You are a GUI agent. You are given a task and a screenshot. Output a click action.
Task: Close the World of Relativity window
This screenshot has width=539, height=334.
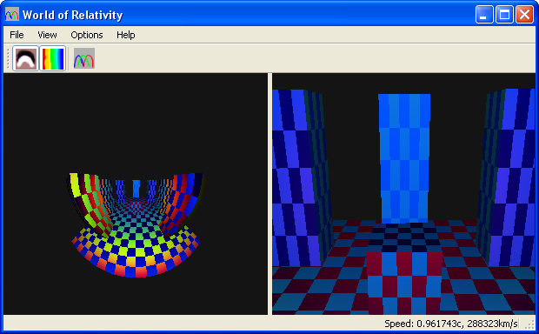click(x=524, y=15)
